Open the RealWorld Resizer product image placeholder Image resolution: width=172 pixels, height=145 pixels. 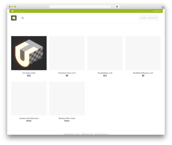pos(143,53)
